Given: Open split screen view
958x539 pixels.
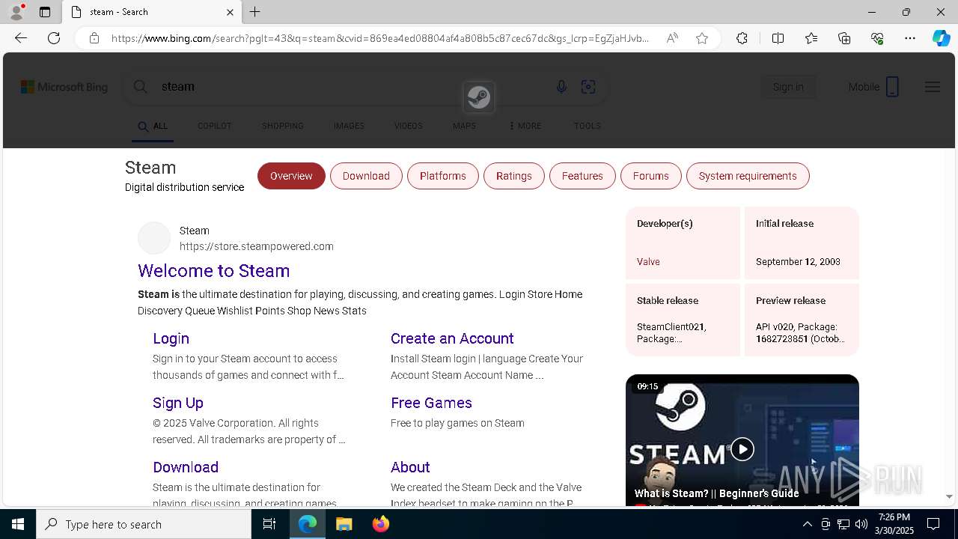Looking at the screenshot, I should pyautogui.click(x=778, y=38).
